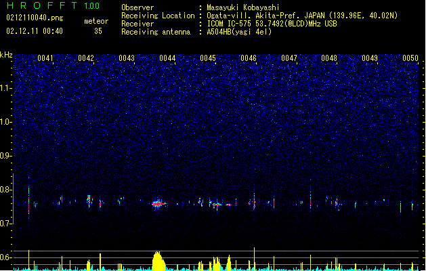Viewport: 426px width, 271px height.
Task: Click the Receiving antenna label
Action: pyautogui.click(x=156, y=32)
